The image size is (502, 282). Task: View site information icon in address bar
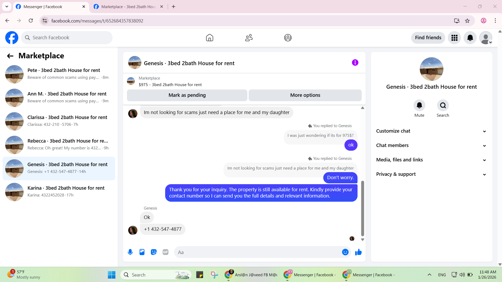45,21
